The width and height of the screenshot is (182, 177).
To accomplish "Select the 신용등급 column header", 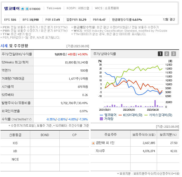I will 15,135.
